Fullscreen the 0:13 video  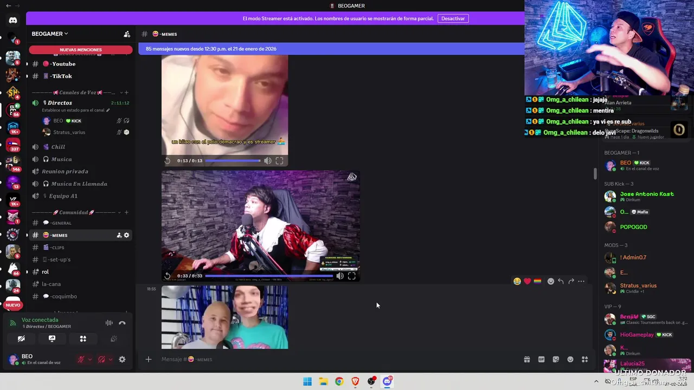click(x=279, y=161)
